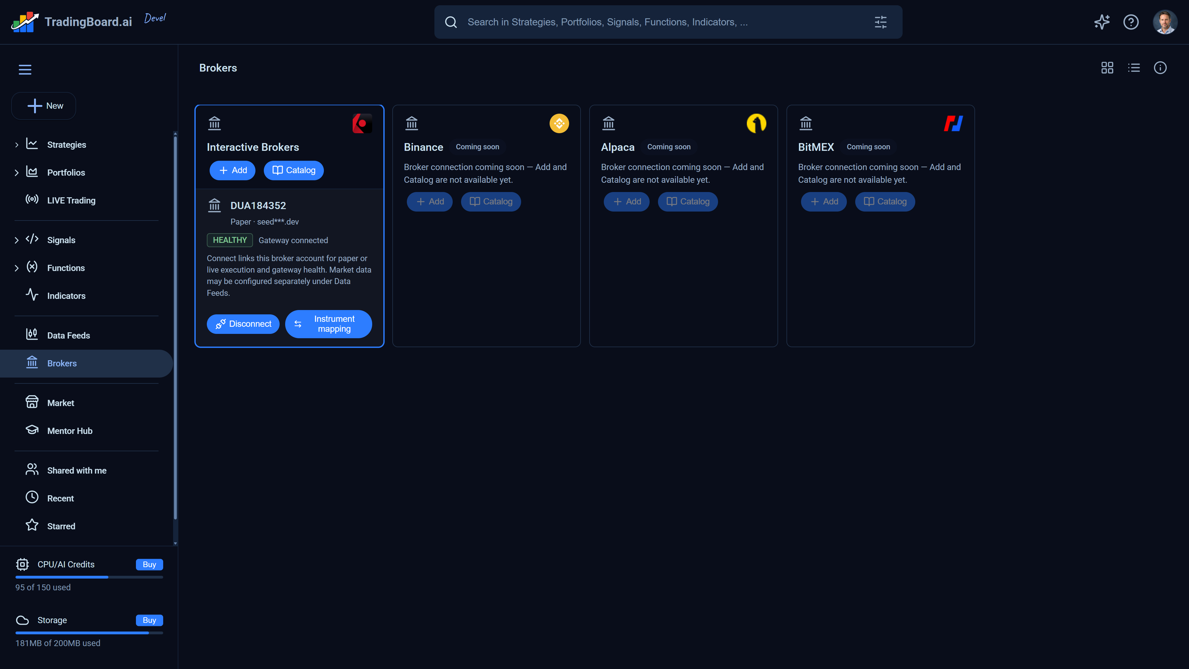Click the Mentor Hub graduation cap icon
1189x669 pixels.
pos(32,430)
